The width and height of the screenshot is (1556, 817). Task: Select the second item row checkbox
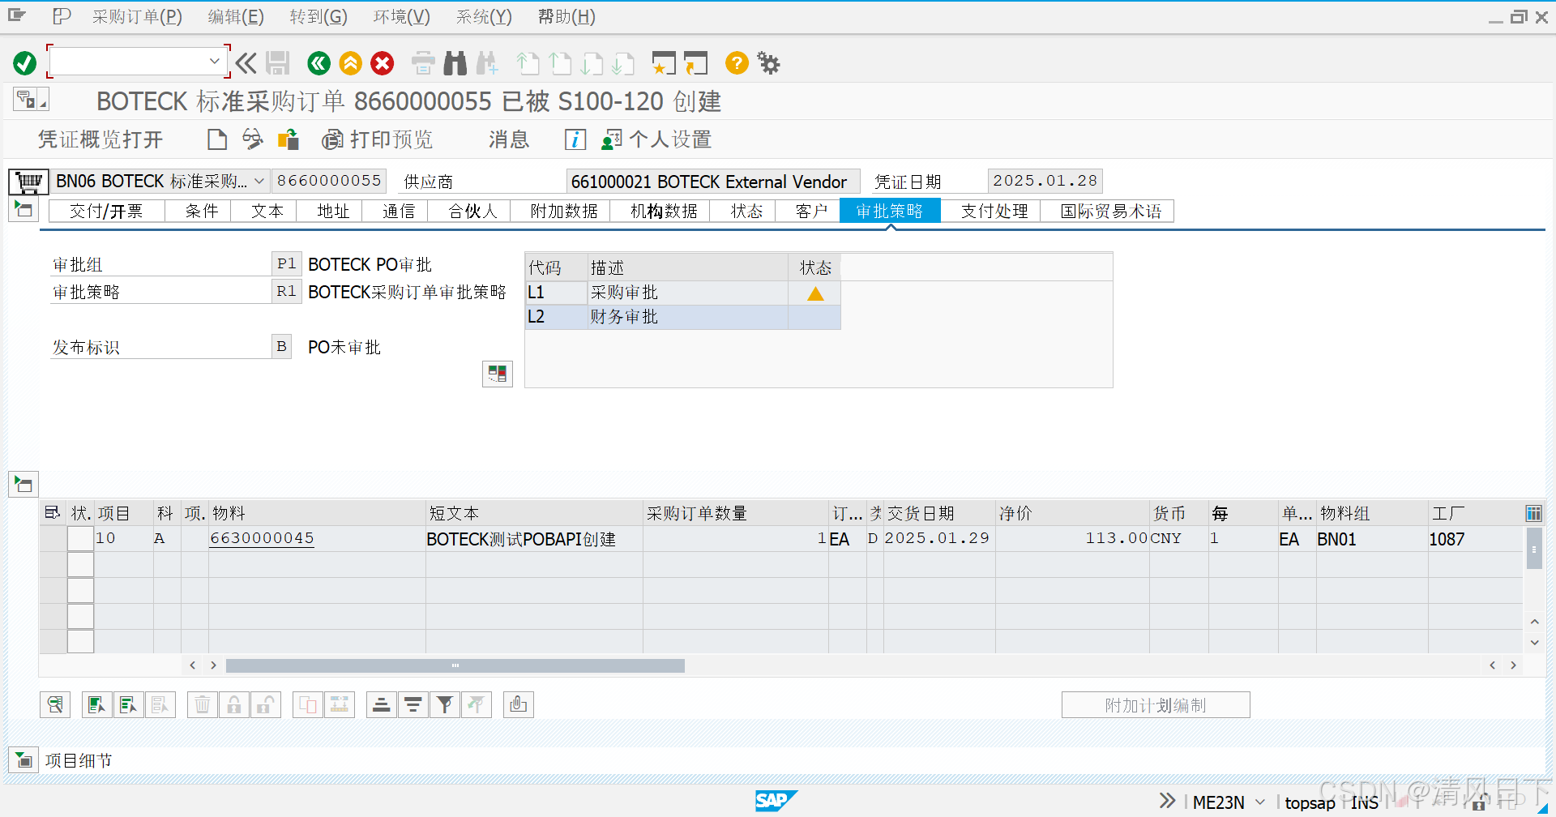80,563
